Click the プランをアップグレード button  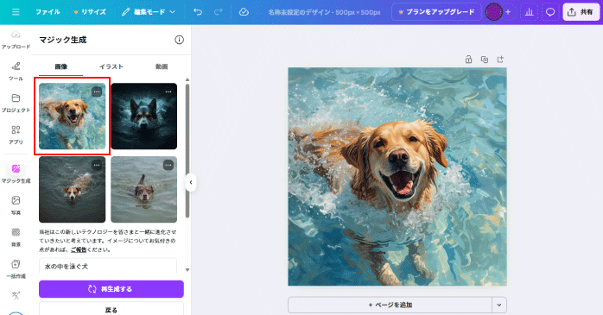[x=436, y=12]
